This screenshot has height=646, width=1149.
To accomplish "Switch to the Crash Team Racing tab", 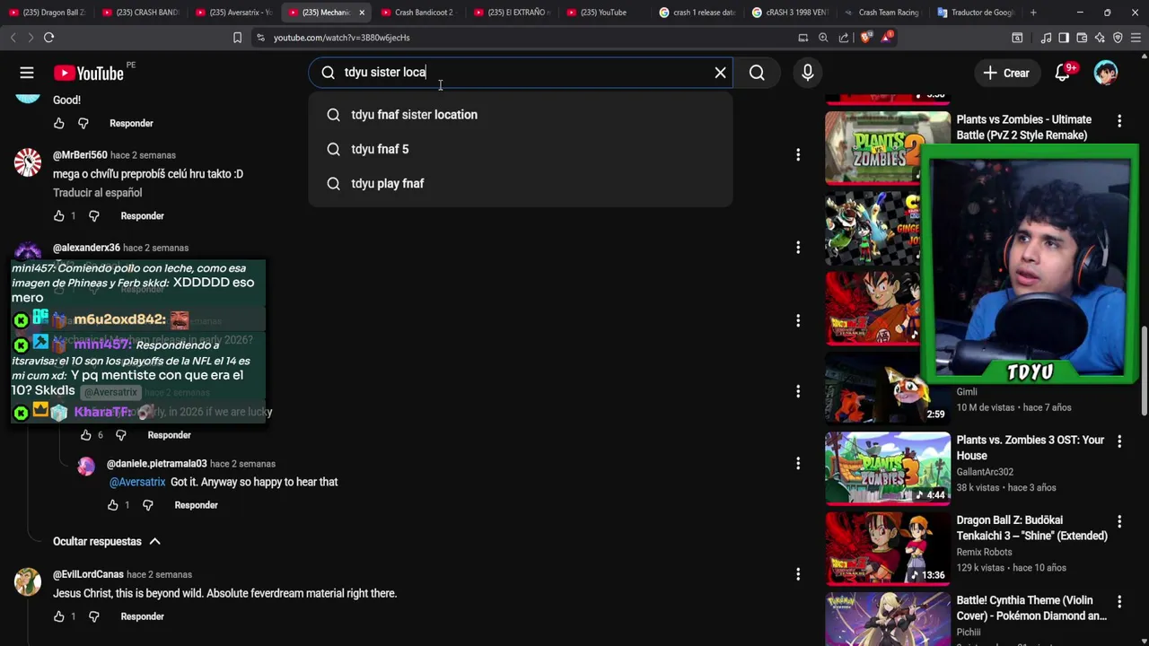I will tap(881, 13).
